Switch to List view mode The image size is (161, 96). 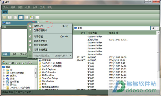point(15,17)
